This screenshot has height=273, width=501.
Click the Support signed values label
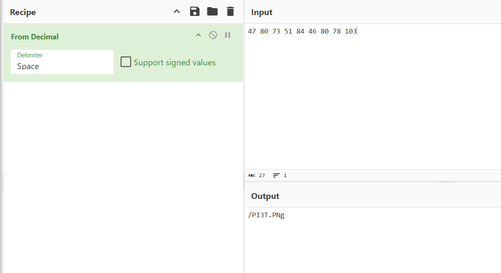point(175,63)
